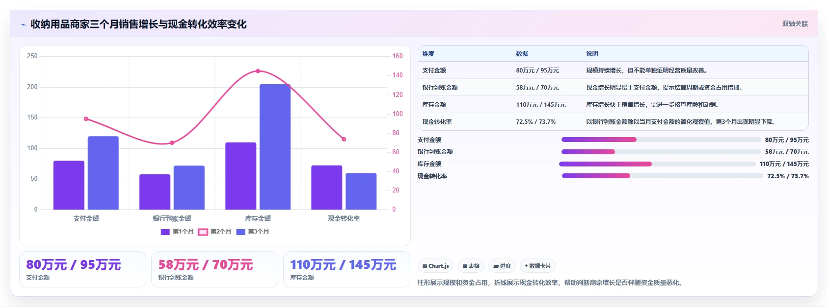Click the 数据卡片 tag chip
Viewport: 828px width, 307px height.
point(537,266)
